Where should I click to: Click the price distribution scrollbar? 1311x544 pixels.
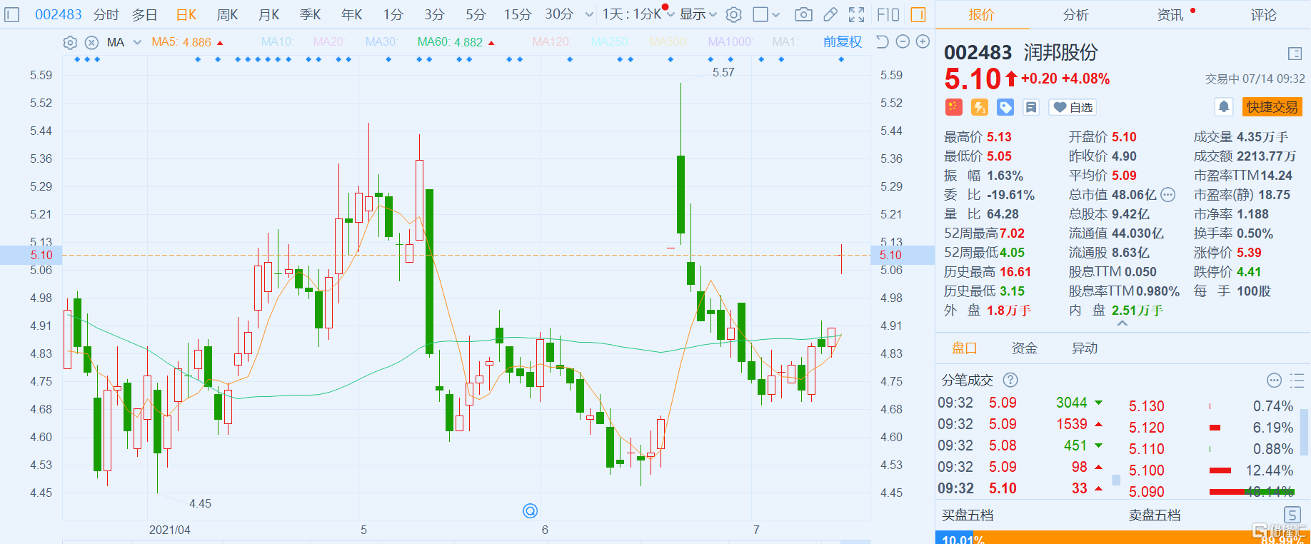click(x=1305, y=432)
